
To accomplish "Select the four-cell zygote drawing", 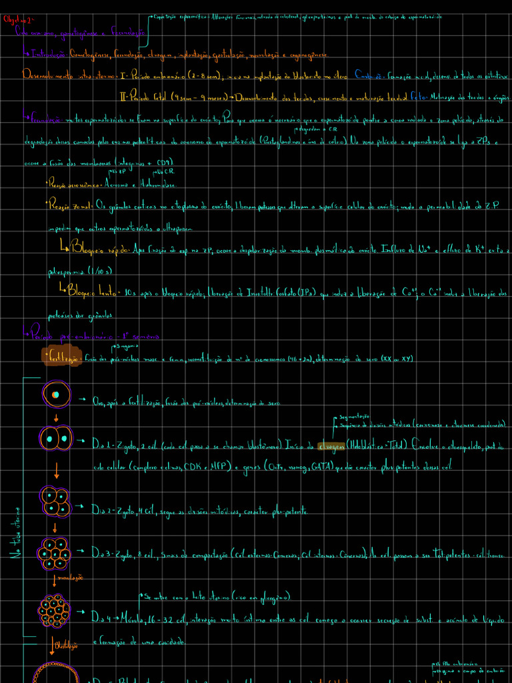I will pos(55,500).
